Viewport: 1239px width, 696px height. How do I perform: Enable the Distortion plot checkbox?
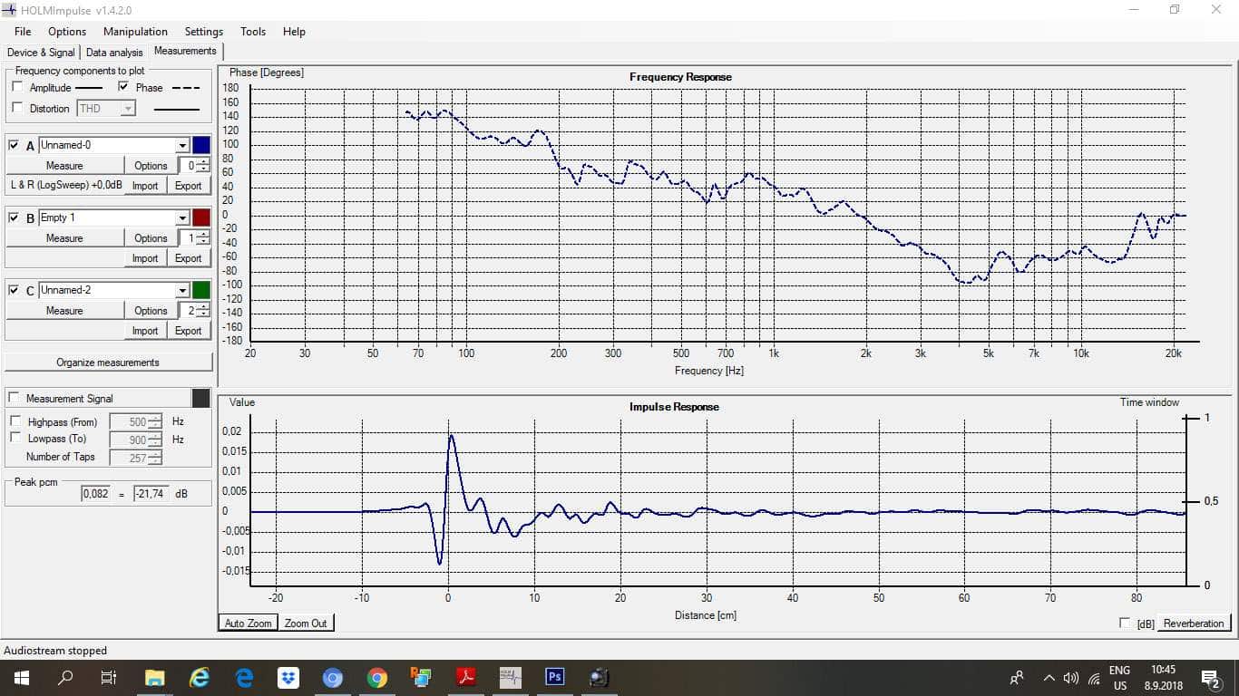(17, 108)
